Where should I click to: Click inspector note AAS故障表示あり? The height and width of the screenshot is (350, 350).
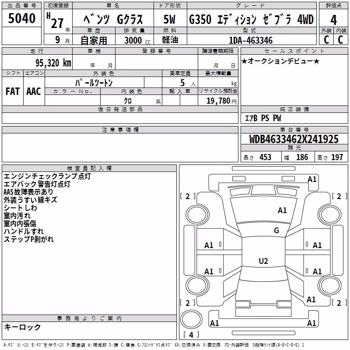28,192
